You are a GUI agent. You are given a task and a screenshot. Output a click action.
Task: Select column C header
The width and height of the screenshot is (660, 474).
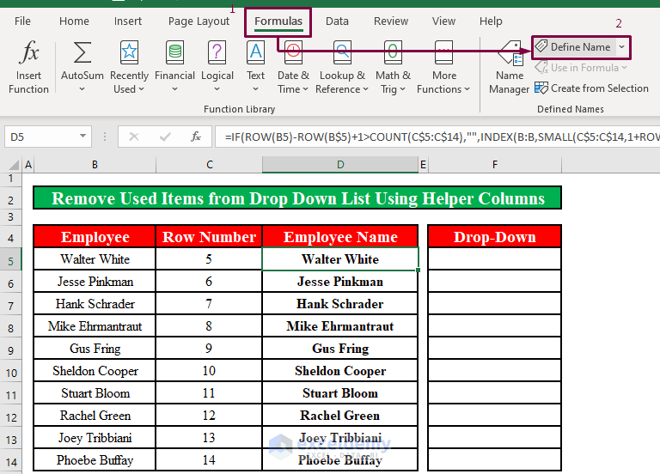pos(209,165)
